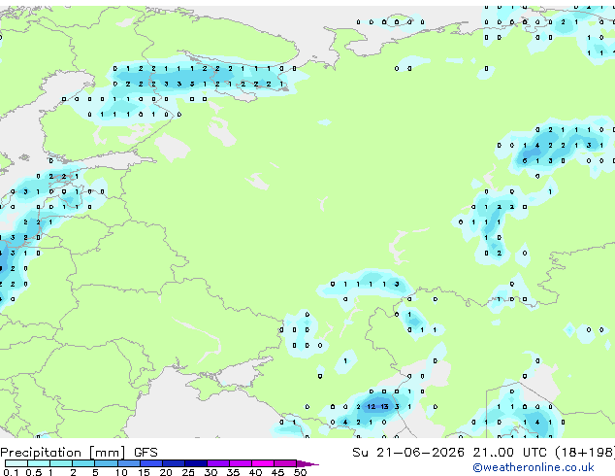
Task: Open the weatheronline.co.uk copyright link
Action: [x=533, y=467]
